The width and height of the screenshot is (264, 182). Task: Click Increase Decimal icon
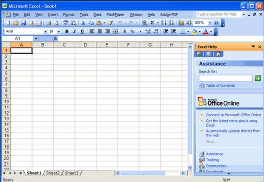148,32
